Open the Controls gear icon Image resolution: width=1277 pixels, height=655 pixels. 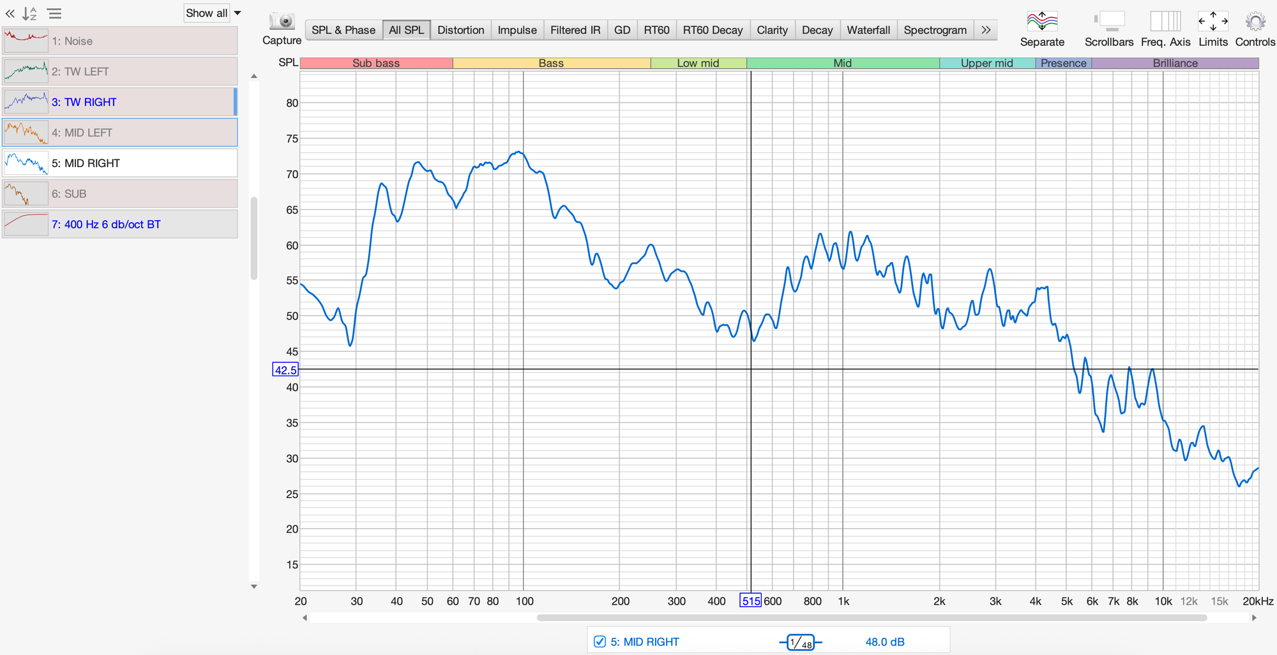(1255, 22)
